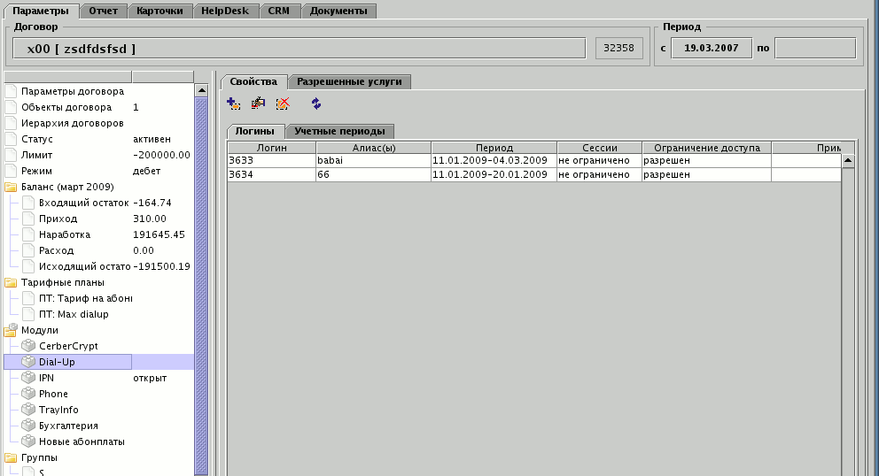879x476 pixels.
Task: Collapse the Модули folder node
Action: (x=11, y=330)
